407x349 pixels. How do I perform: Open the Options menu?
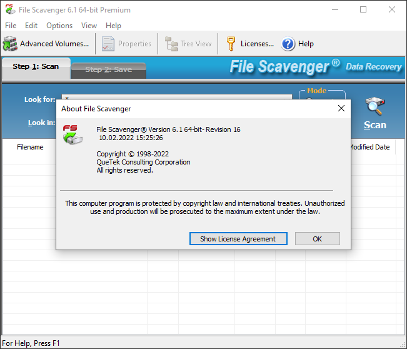point(59,26)
